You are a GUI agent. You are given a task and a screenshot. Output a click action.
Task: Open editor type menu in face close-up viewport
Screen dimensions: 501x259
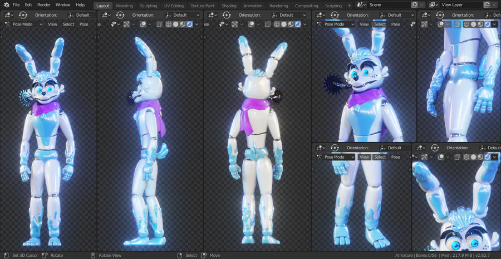pos(321,15)
